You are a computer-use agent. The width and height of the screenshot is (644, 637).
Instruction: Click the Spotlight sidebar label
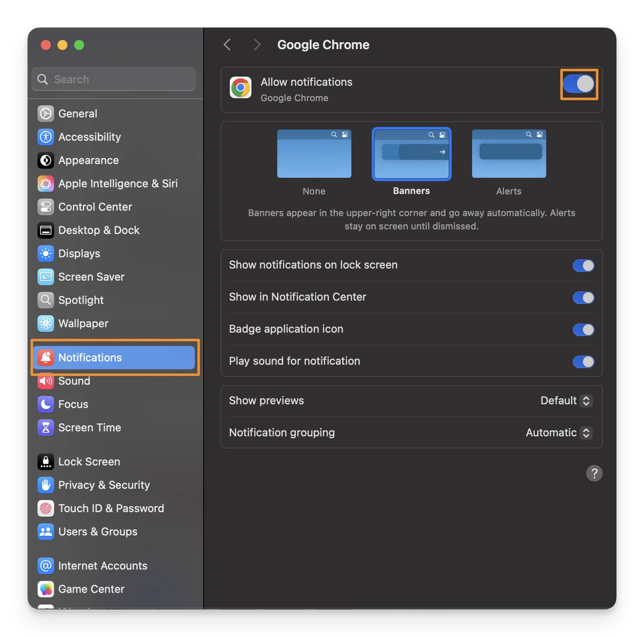coord(81,300)
